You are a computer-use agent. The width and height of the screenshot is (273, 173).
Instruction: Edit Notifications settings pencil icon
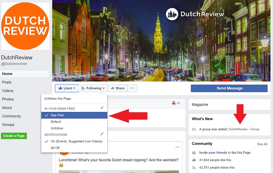coord(102,134)
